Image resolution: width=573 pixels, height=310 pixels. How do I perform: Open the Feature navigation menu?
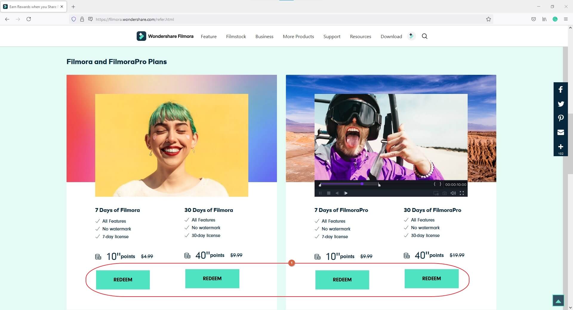(x=209, y=36)
